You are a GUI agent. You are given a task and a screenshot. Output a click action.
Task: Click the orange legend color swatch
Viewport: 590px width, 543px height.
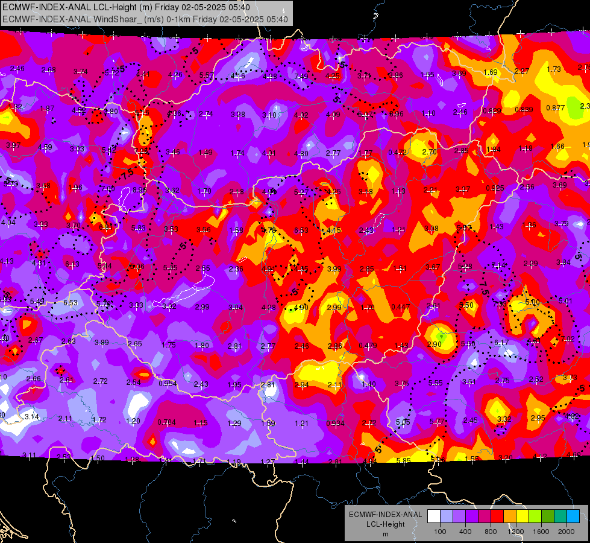[510, 516]
